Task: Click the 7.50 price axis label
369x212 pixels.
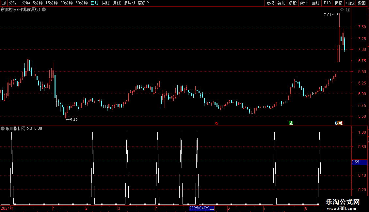Action: tap(362, 27)
